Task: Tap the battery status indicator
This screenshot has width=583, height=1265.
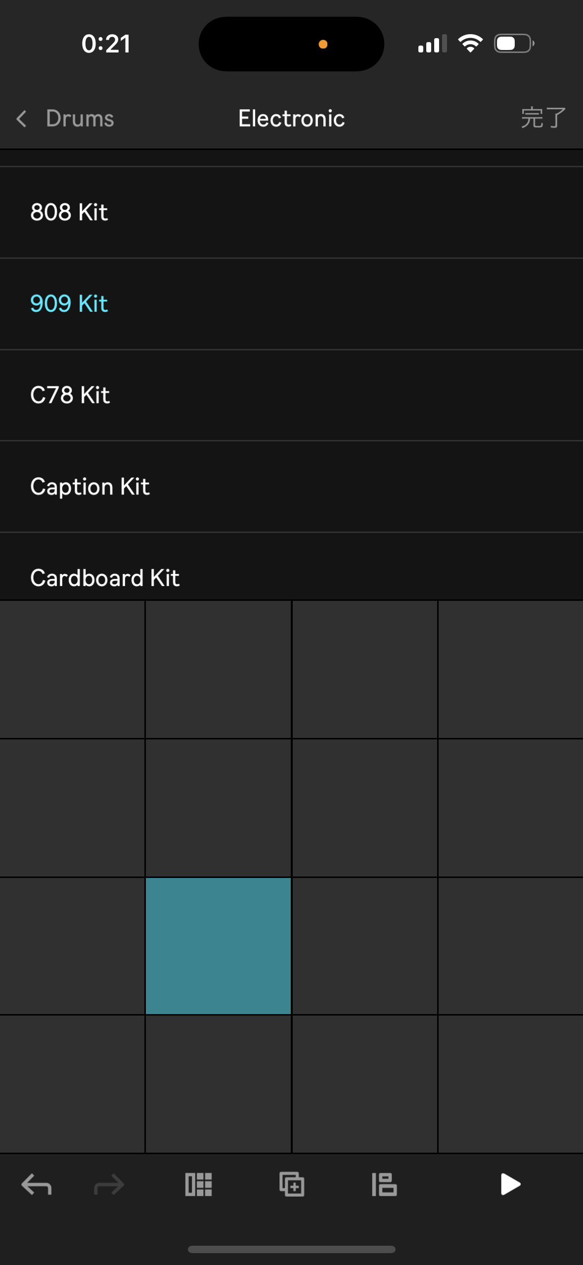Action: click(514, 44)
